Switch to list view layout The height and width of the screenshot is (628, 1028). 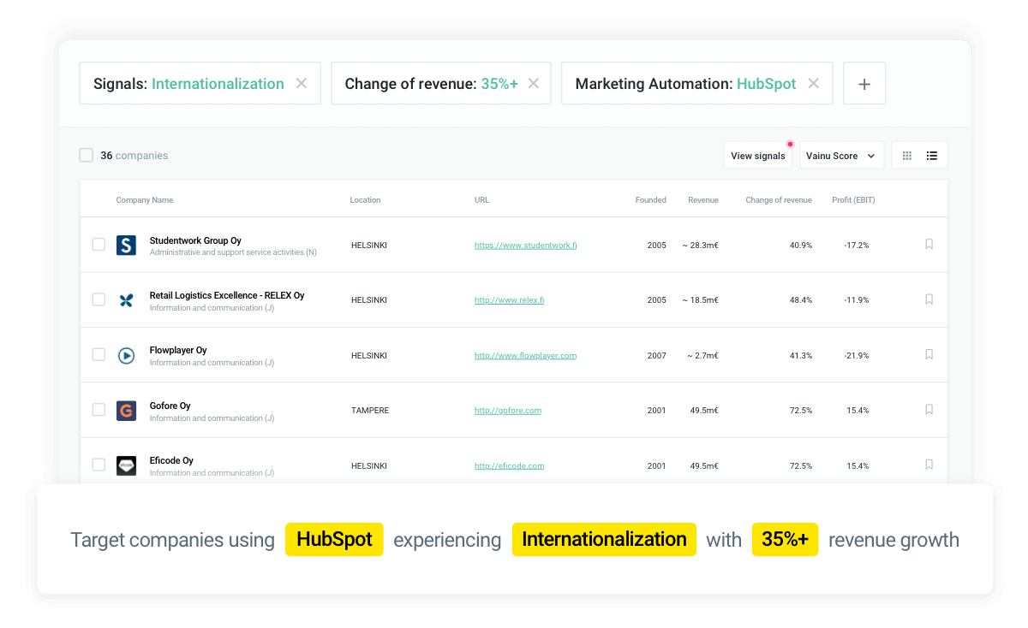click(932, 156)
